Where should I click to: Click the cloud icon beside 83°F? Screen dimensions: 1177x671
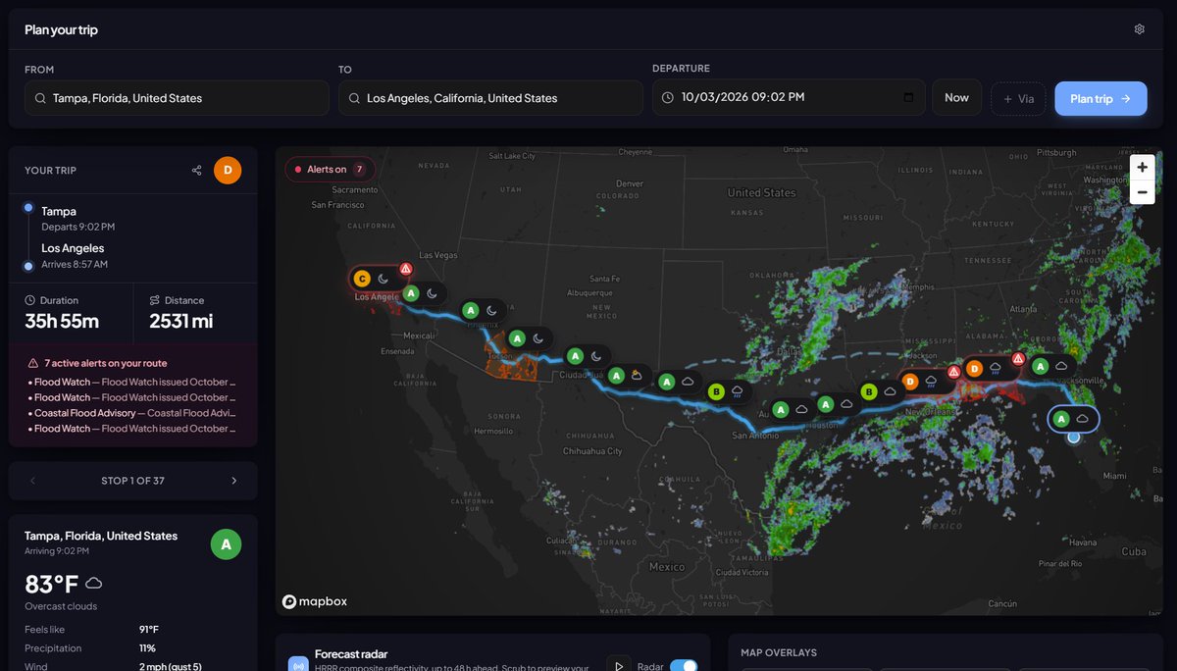click(94, 583)
